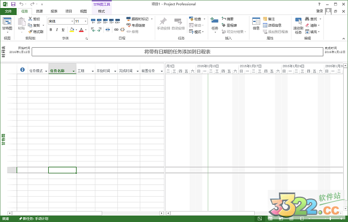This screenshot has height=222, width=348.
Task: Click Scroll to Task (滚动到任务)
Action: coord(298,26)
